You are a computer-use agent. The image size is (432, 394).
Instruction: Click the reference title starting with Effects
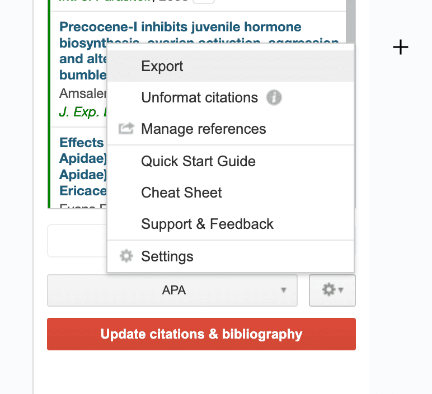(x=82, y=143)
